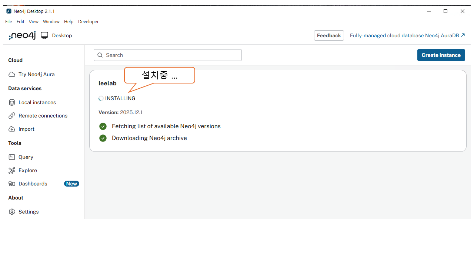
Task: Click the INSTALLING progress spinner
Action: [x=101, y=98]
